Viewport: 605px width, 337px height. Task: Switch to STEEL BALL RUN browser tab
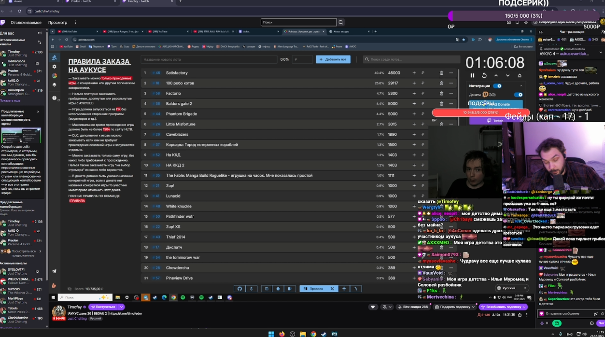[214, 31]
